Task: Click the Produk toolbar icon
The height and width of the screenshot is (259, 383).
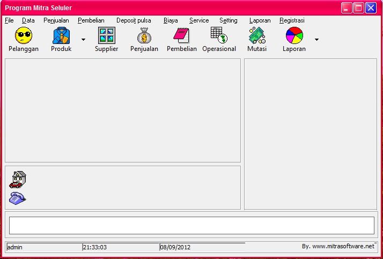Action: click(x=61, y=35)
